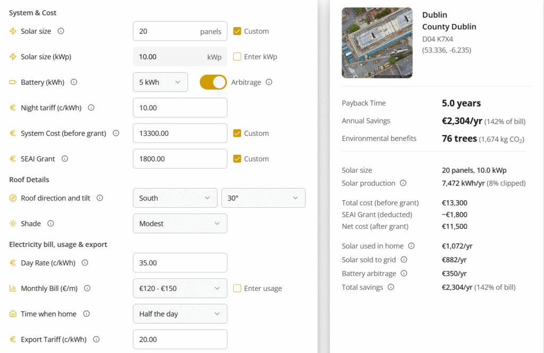The height and width of the screenshot is (353, 544).
Task: Click the info icon next to Monthly Bill
Action: [88, 288]
